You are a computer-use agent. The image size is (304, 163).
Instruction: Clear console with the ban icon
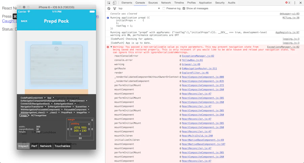click(109, 8)
